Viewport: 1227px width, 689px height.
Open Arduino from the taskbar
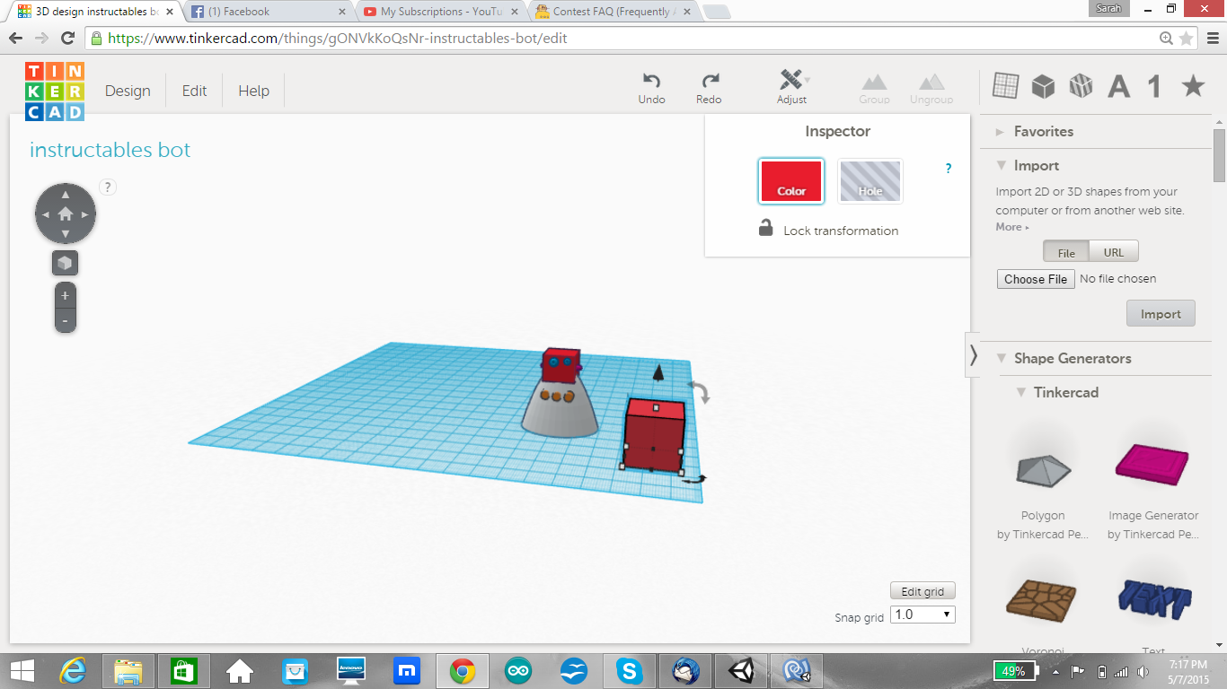click(518, 670)
